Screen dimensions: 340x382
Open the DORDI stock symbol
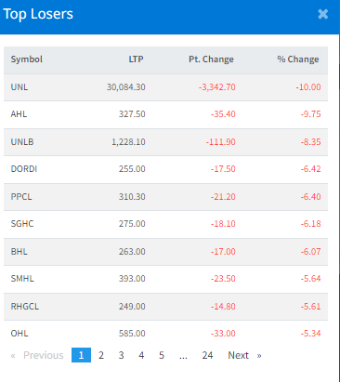pos(24,169)
